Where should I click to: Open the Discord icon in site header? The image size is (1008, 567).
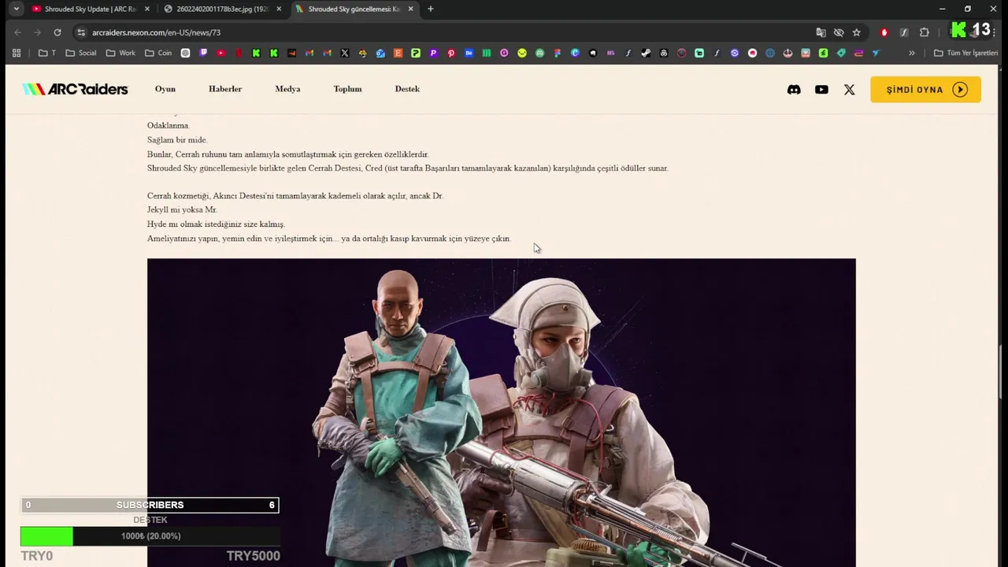(x=794, y=90)
